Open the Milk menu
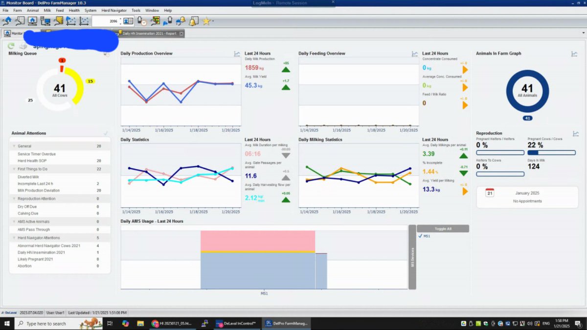 pyautogui.click(x=47, y=10)
